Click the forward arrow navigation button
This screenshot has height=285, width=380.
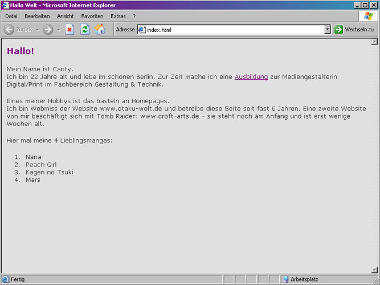coord(48,30)
